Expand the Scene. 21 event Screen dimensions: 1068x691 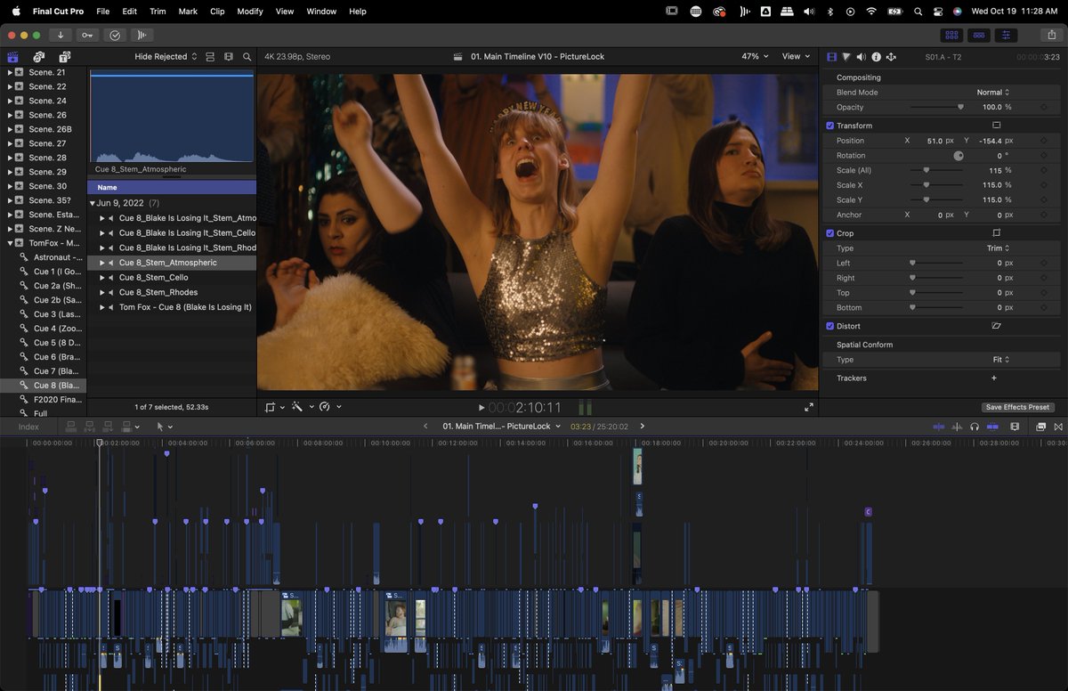click(x=9, y=72)
